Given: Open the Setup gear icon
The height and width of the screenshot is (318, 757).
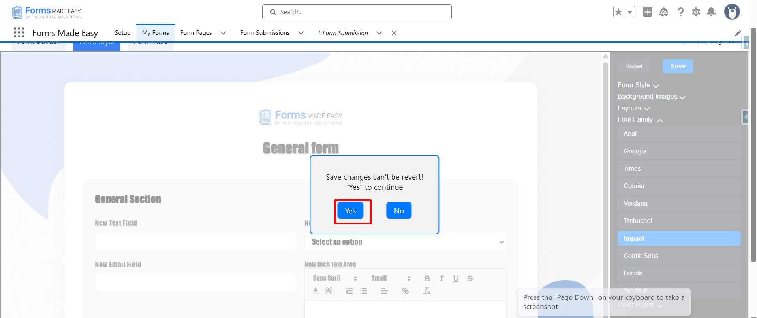Looking at the screenshot, I should pyautogui.click(x=696, y=12).
